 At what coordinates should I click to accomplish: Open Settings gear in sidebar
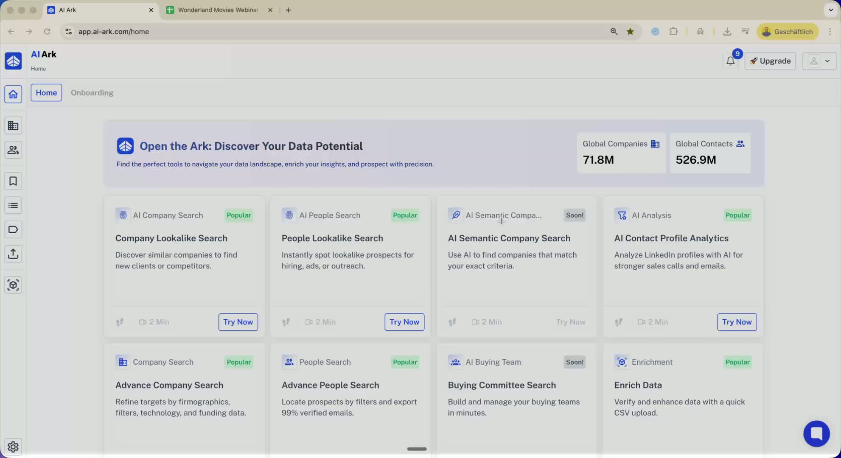tap(13, 447)
